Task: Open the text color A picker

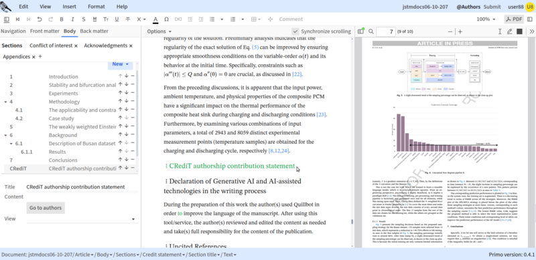Action: point(155,19)
